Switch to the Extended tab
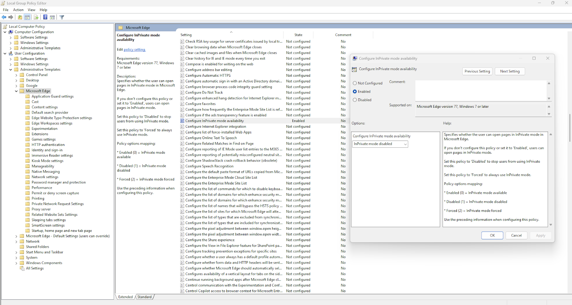The height and width of the screenshot is (305, 572). [125, 297]
